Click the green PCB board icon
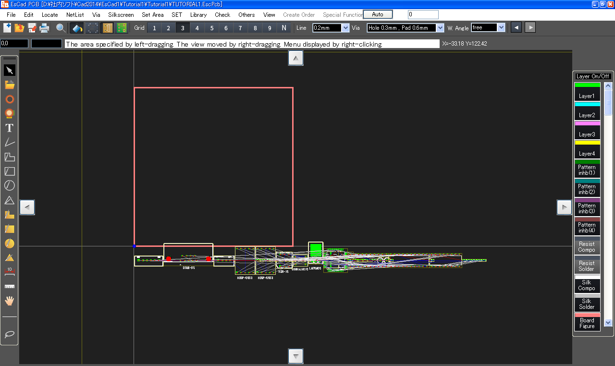The width and height of the screenshot is (615, 366). (x=122, y=28)
